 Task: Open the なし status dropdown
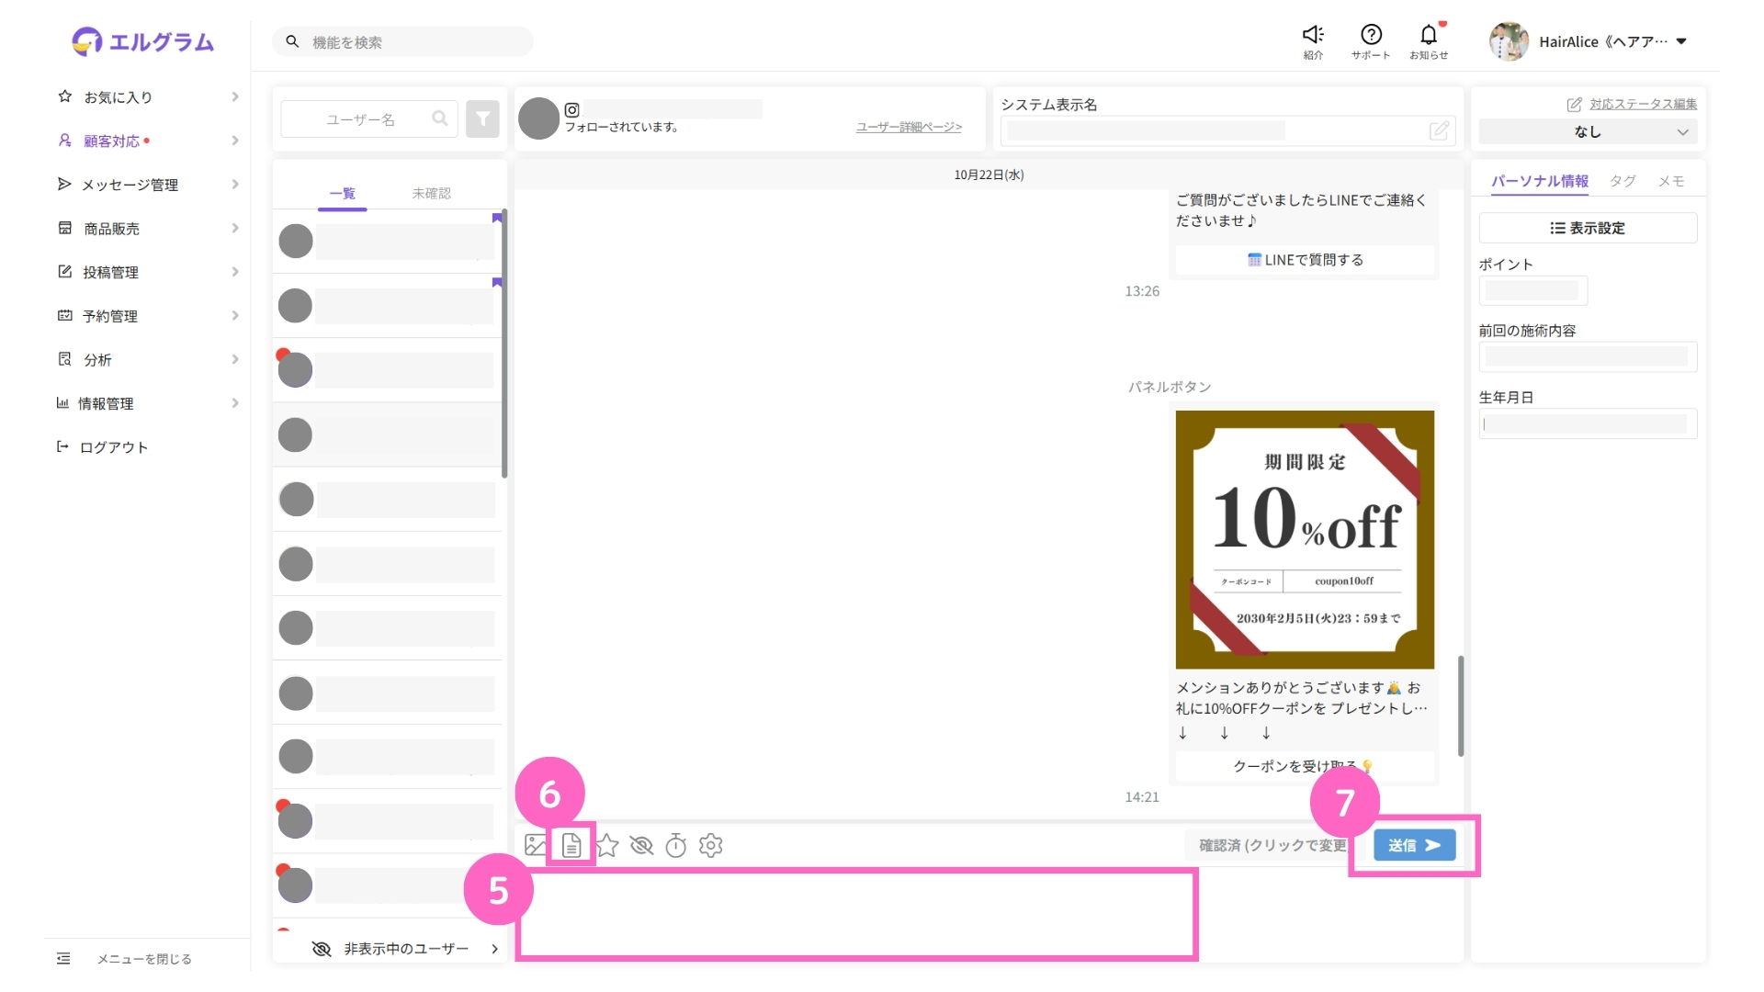pos(1588,132)
